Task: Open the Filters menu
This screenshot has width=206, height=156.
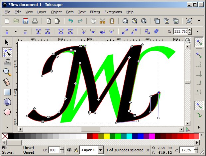Action: point(95,12)
